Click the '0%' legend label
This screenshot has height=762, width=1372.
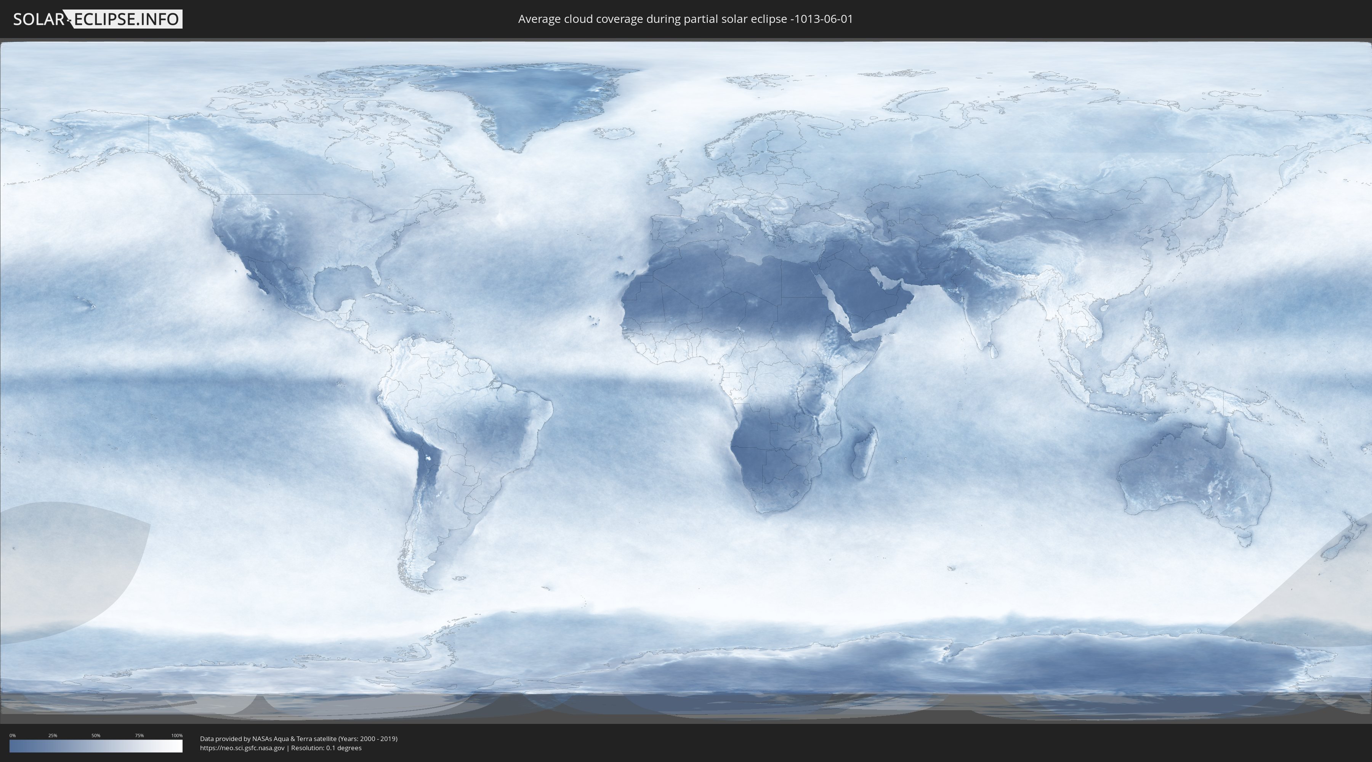click(13, 735)
